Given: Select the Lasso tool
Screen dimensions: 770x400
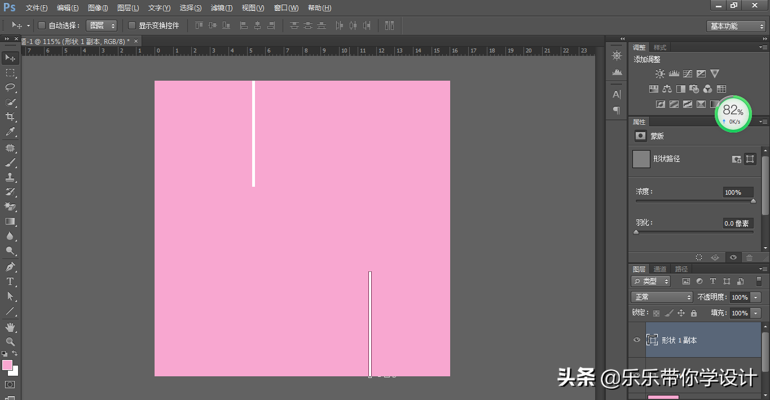Looking at the screenshot, I should [10, 87].
